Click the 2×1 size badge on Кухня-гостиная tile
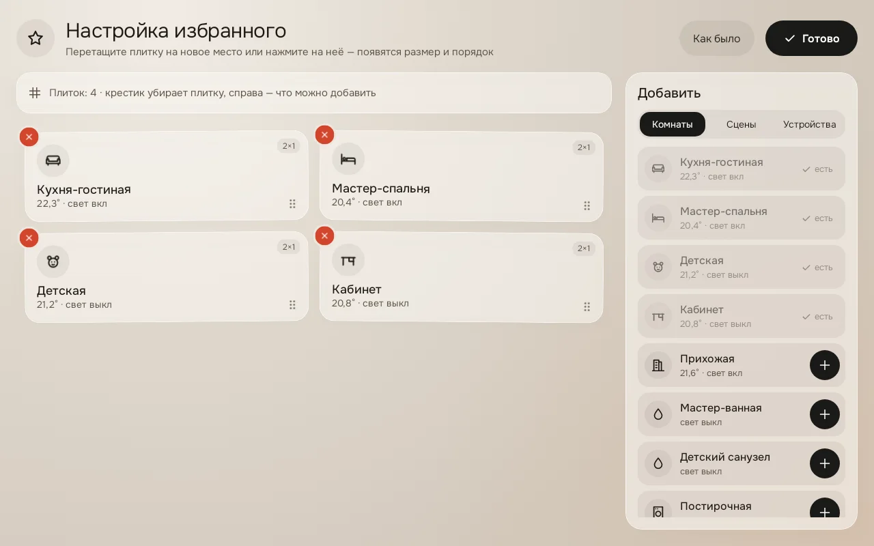The height and width of the screenshot is (546, 874). [x=289, y=146]
